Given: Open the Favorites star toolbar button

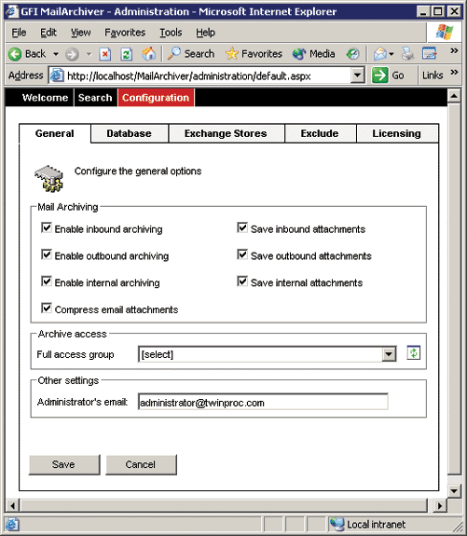Looking at the screenshot, I should 254,54.
